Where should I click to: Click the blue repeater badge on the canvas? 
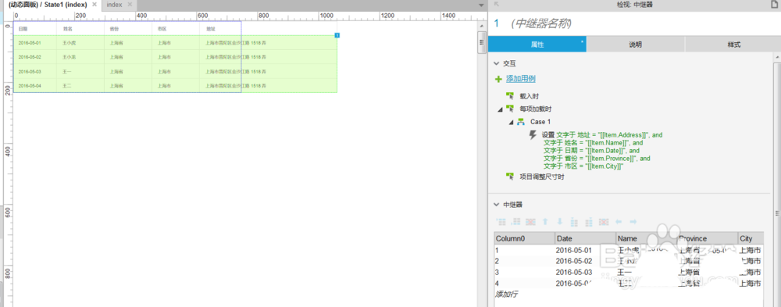[x=337, y=35]
